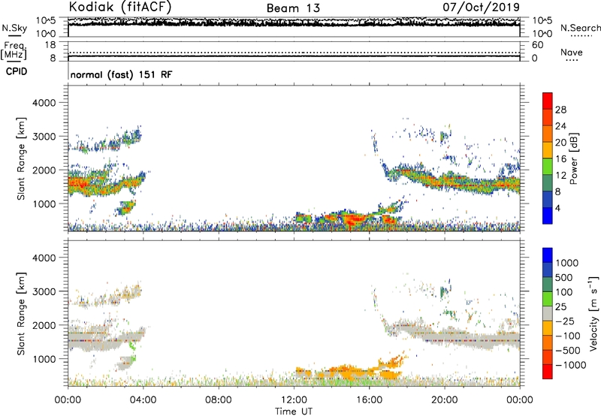Click the "3000" tick in the velocity panel
Viewport: 601px width, 416px height.
click(x=44, y=291)
